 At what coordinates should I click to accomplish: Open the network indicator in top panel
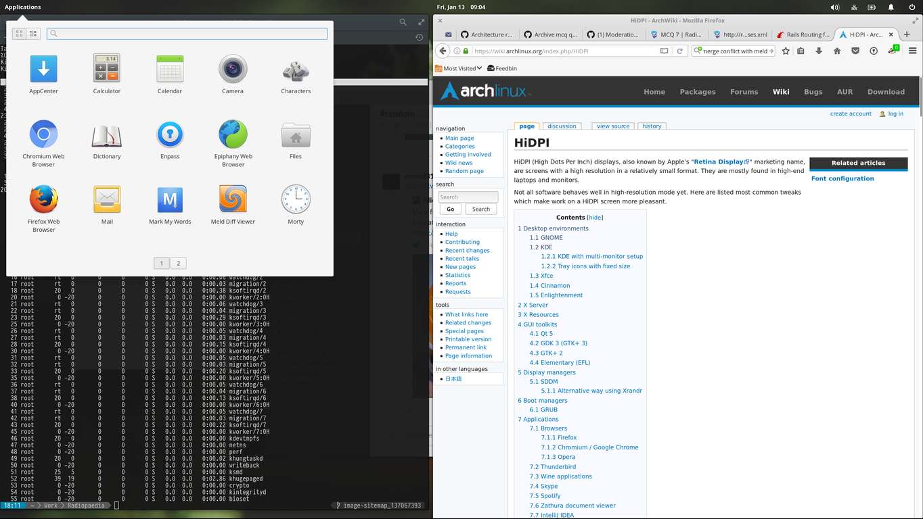pos(854,7)
